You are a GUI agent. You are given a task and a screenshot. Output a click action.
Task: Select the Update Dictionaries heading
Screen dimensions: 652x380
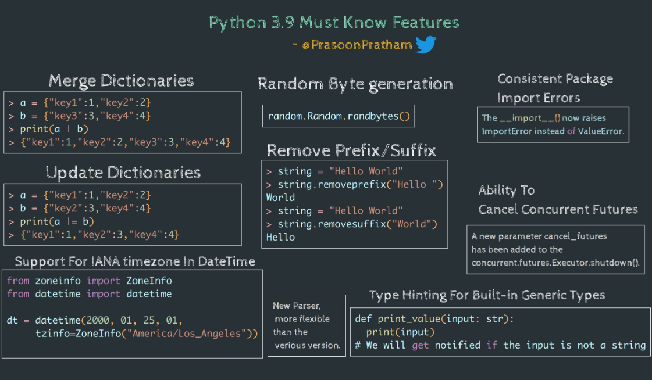coord(123,173)
